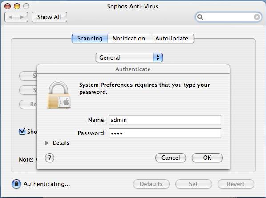Screen dimensions: 266x198
Task: Click the magnifying glass search icon
Action: click(200, 17)
